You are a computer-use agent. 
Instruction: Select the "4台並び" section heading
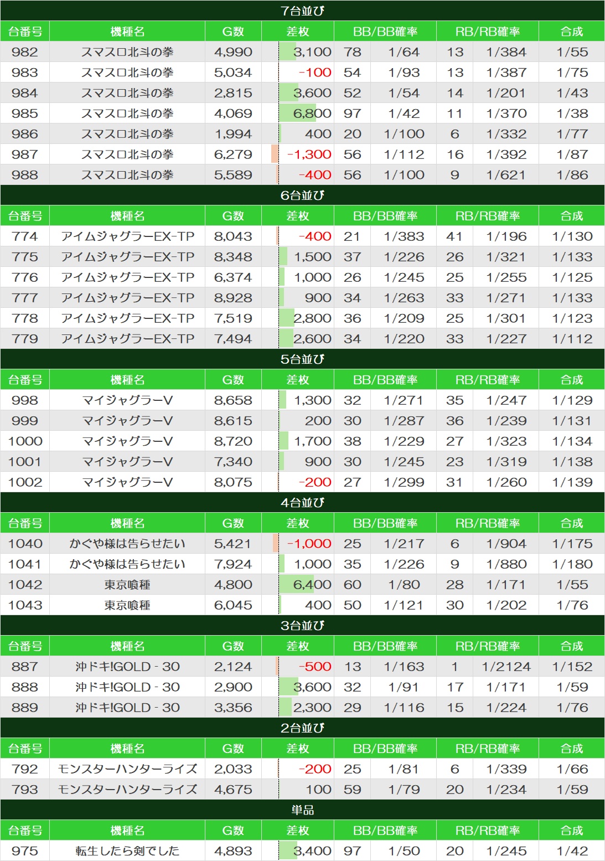pos(302,502)
